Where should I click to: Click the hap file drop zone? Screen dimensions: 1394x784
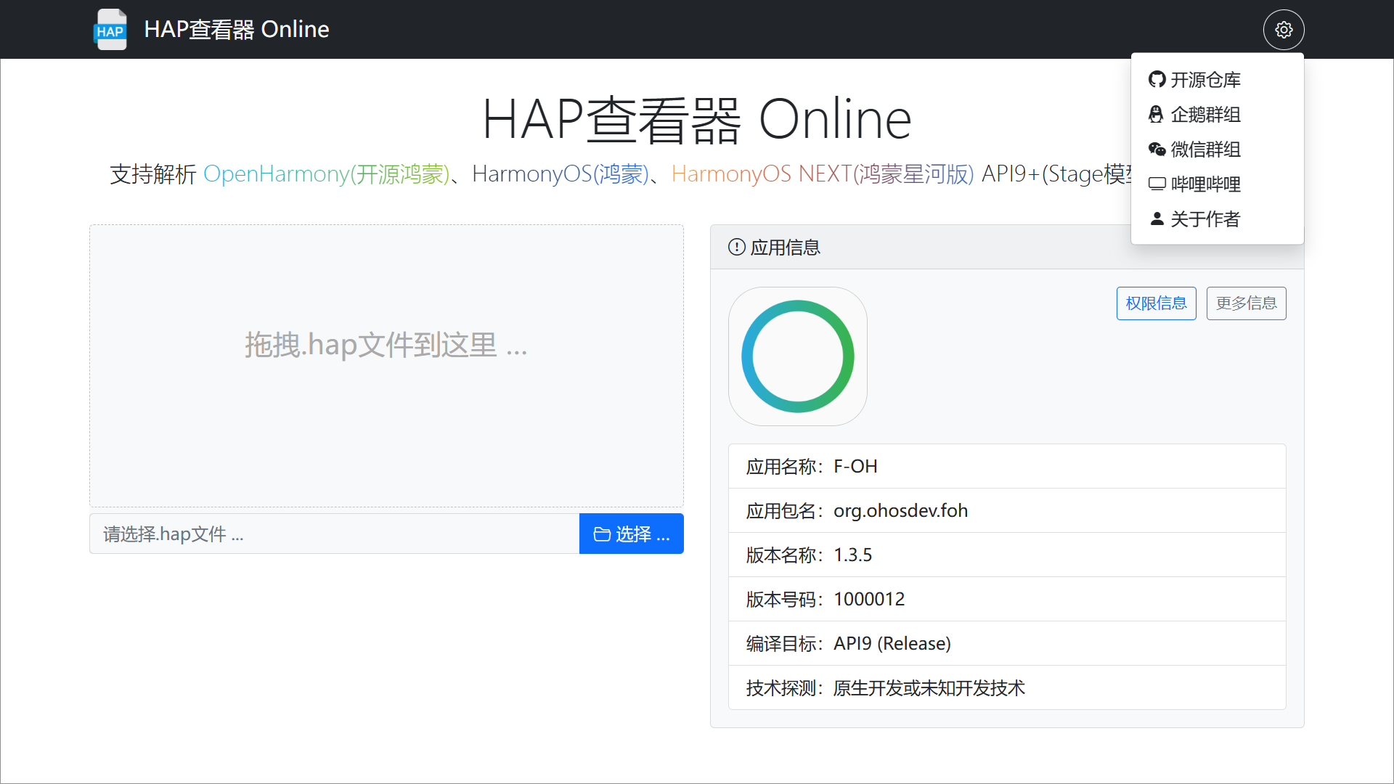click(386, 365)
